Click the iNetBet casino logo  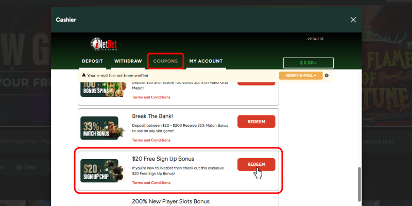(x=104, y=44)
